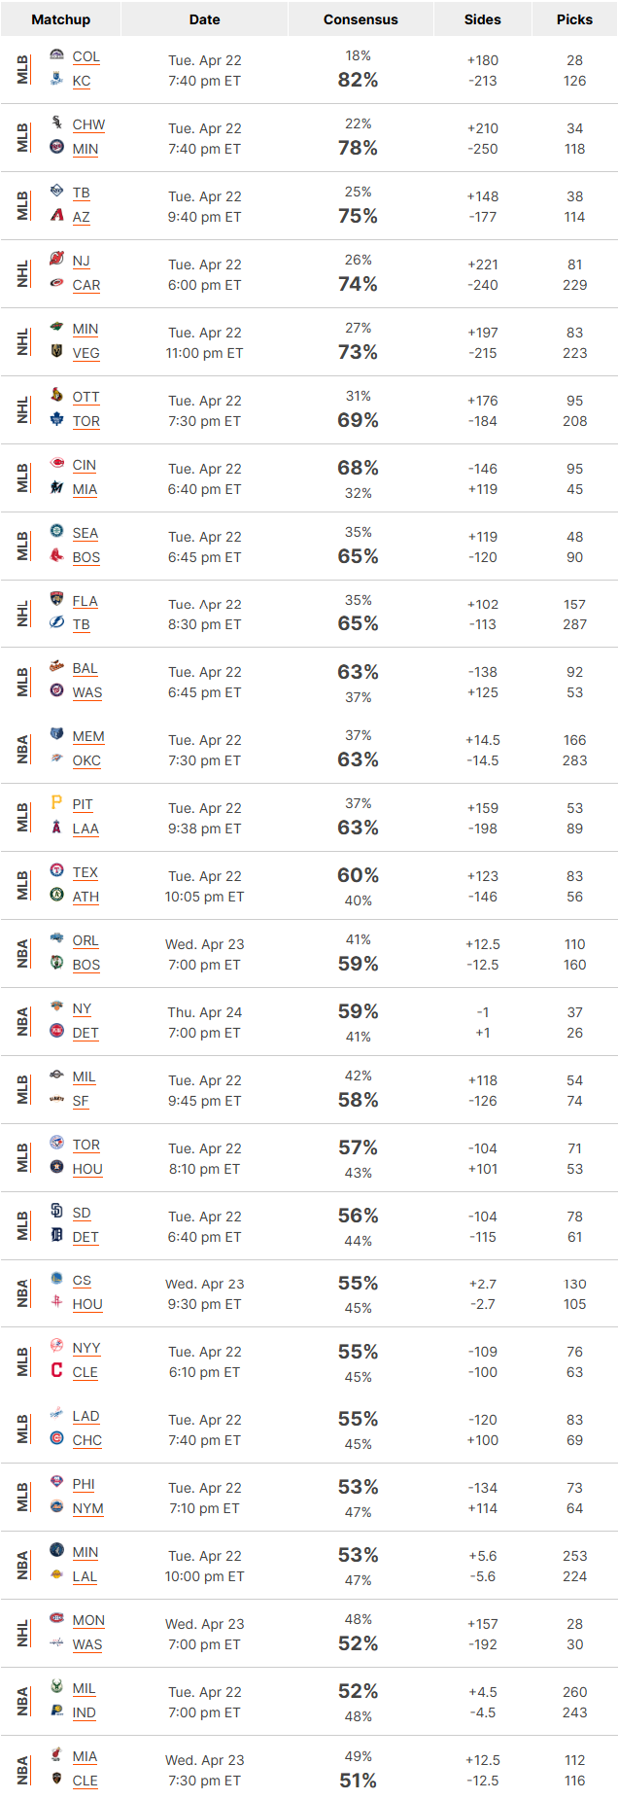The image size is (618, 1800).
Task: Open the LAL team link
Action: pos(85,1576)
